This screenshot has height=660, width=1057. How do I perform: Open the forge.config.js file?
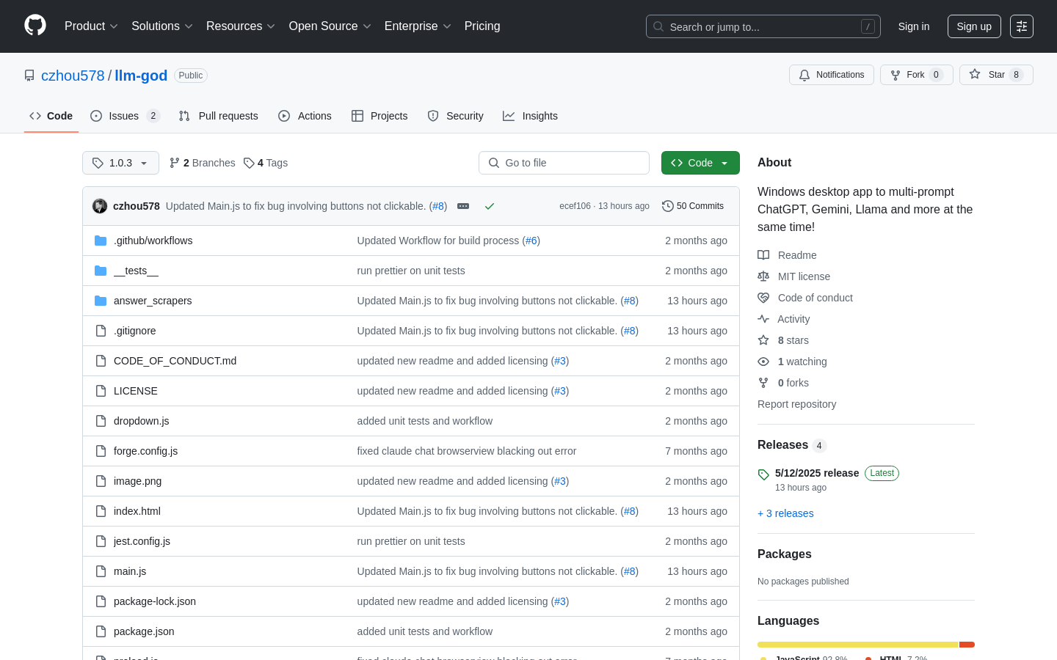(145, 451)
